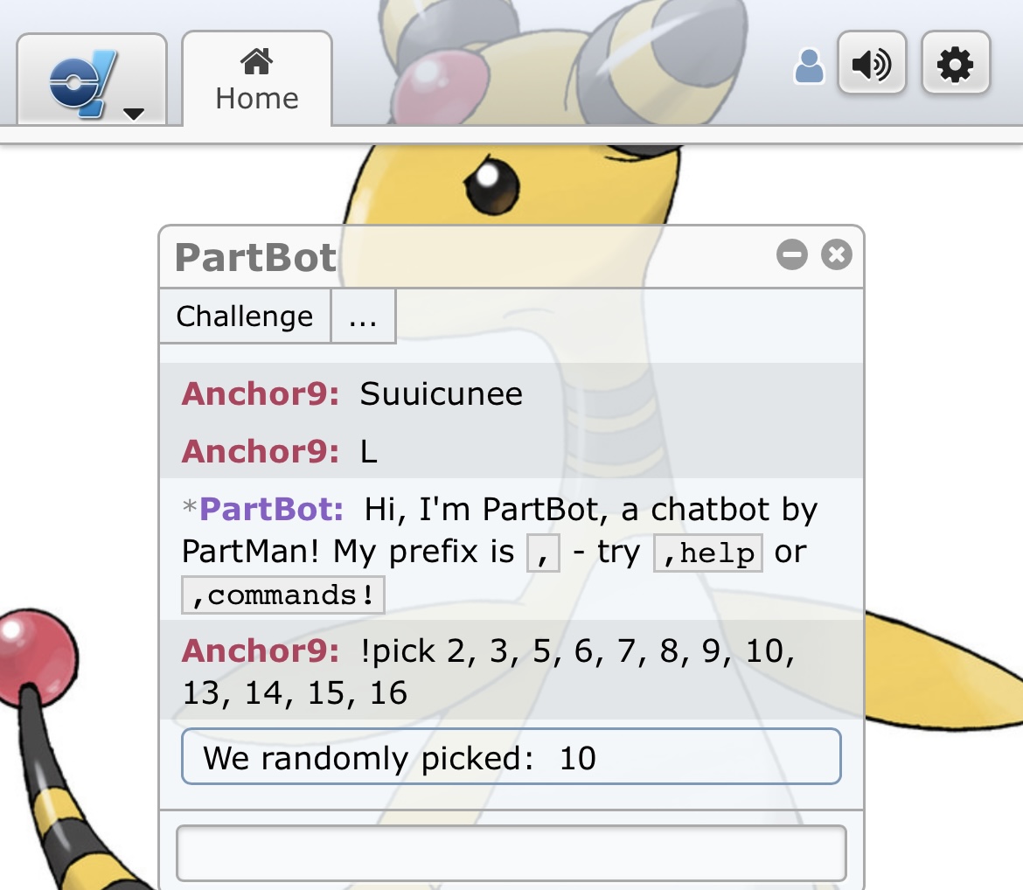Open the Pokémon Showdown logo menu

(x=80, y=82)
